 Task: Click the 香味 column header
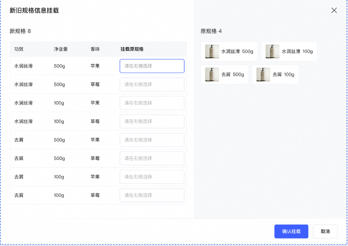pyautogui.click(x=95, y=49)
